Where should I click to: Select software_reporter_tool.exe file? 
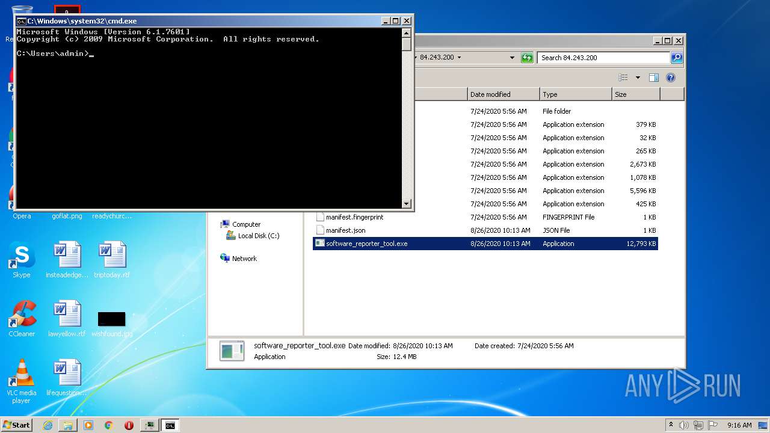(x=485, y=244)
